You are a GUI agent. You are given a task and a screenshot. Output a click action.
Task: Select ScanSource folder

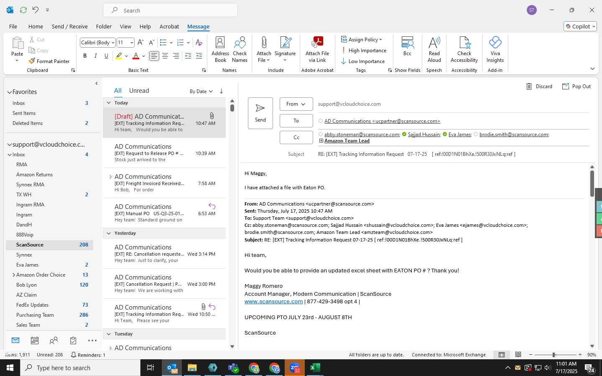[x=50, y=245]
